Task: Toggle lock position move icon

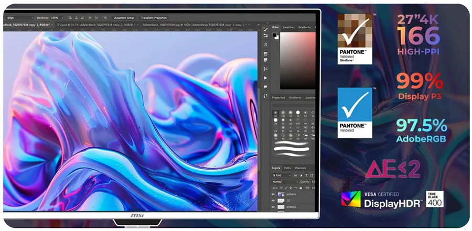Action: pos(292,188)
